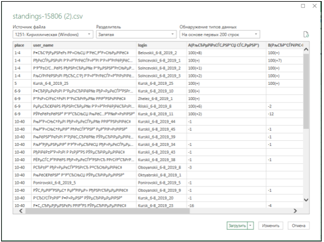The image size is (324, 242).
Task: Maximize the import dialog window
Action: point(303,6)
